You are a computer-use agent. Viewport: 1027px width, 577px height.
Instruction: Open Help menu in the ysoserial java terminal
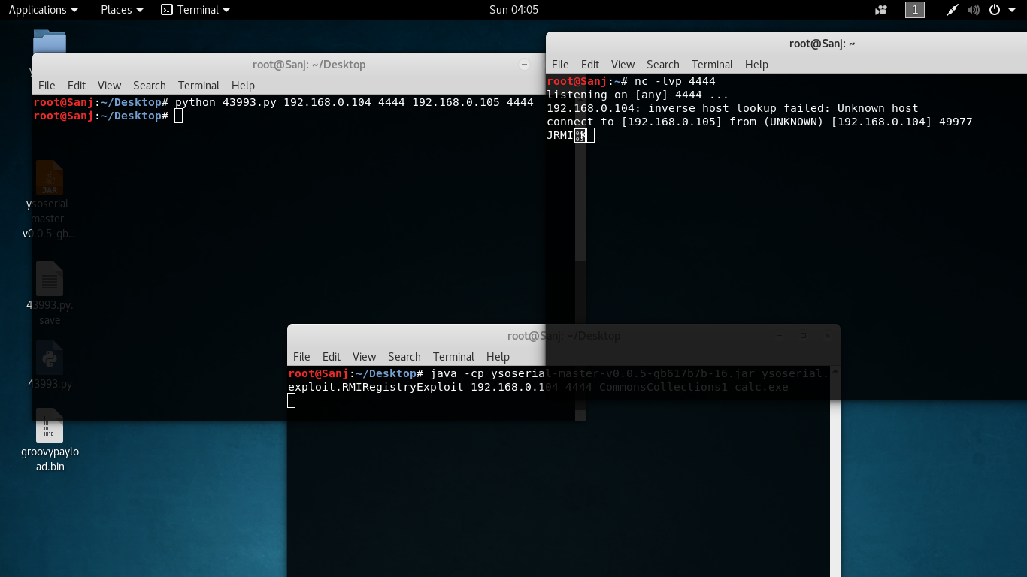click(498, 357)
